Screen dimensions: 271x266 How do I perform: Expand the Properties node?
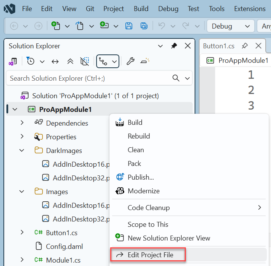[22, 136]
